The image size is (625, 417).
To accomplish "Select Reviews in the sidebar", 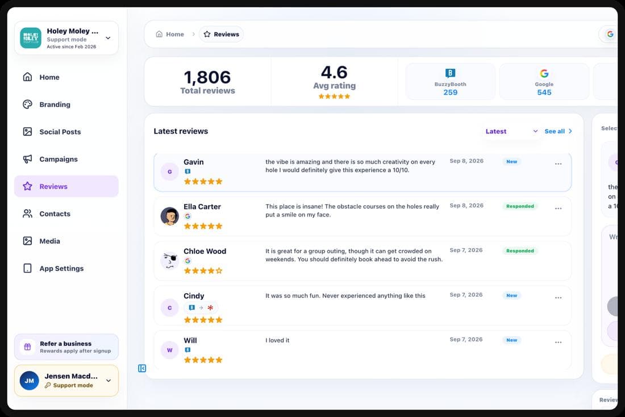I will tap(66, 186).
